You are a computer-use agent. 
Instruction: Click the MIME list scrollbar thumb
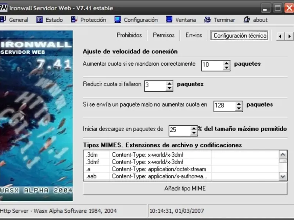(283, 161)
